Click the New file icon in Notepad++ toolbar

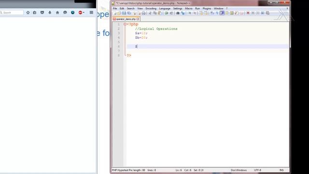pyautogui.click(x=115, y=13)
